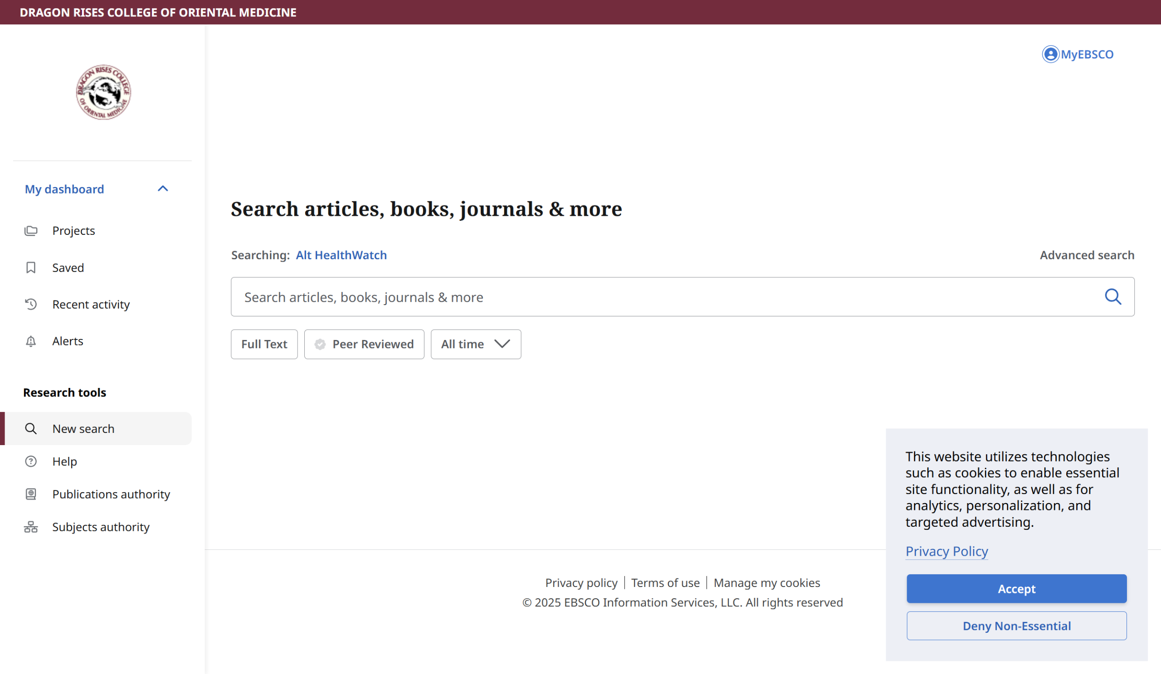Click the Subjects authority hierarchy icon

click(x=31, y=527)
